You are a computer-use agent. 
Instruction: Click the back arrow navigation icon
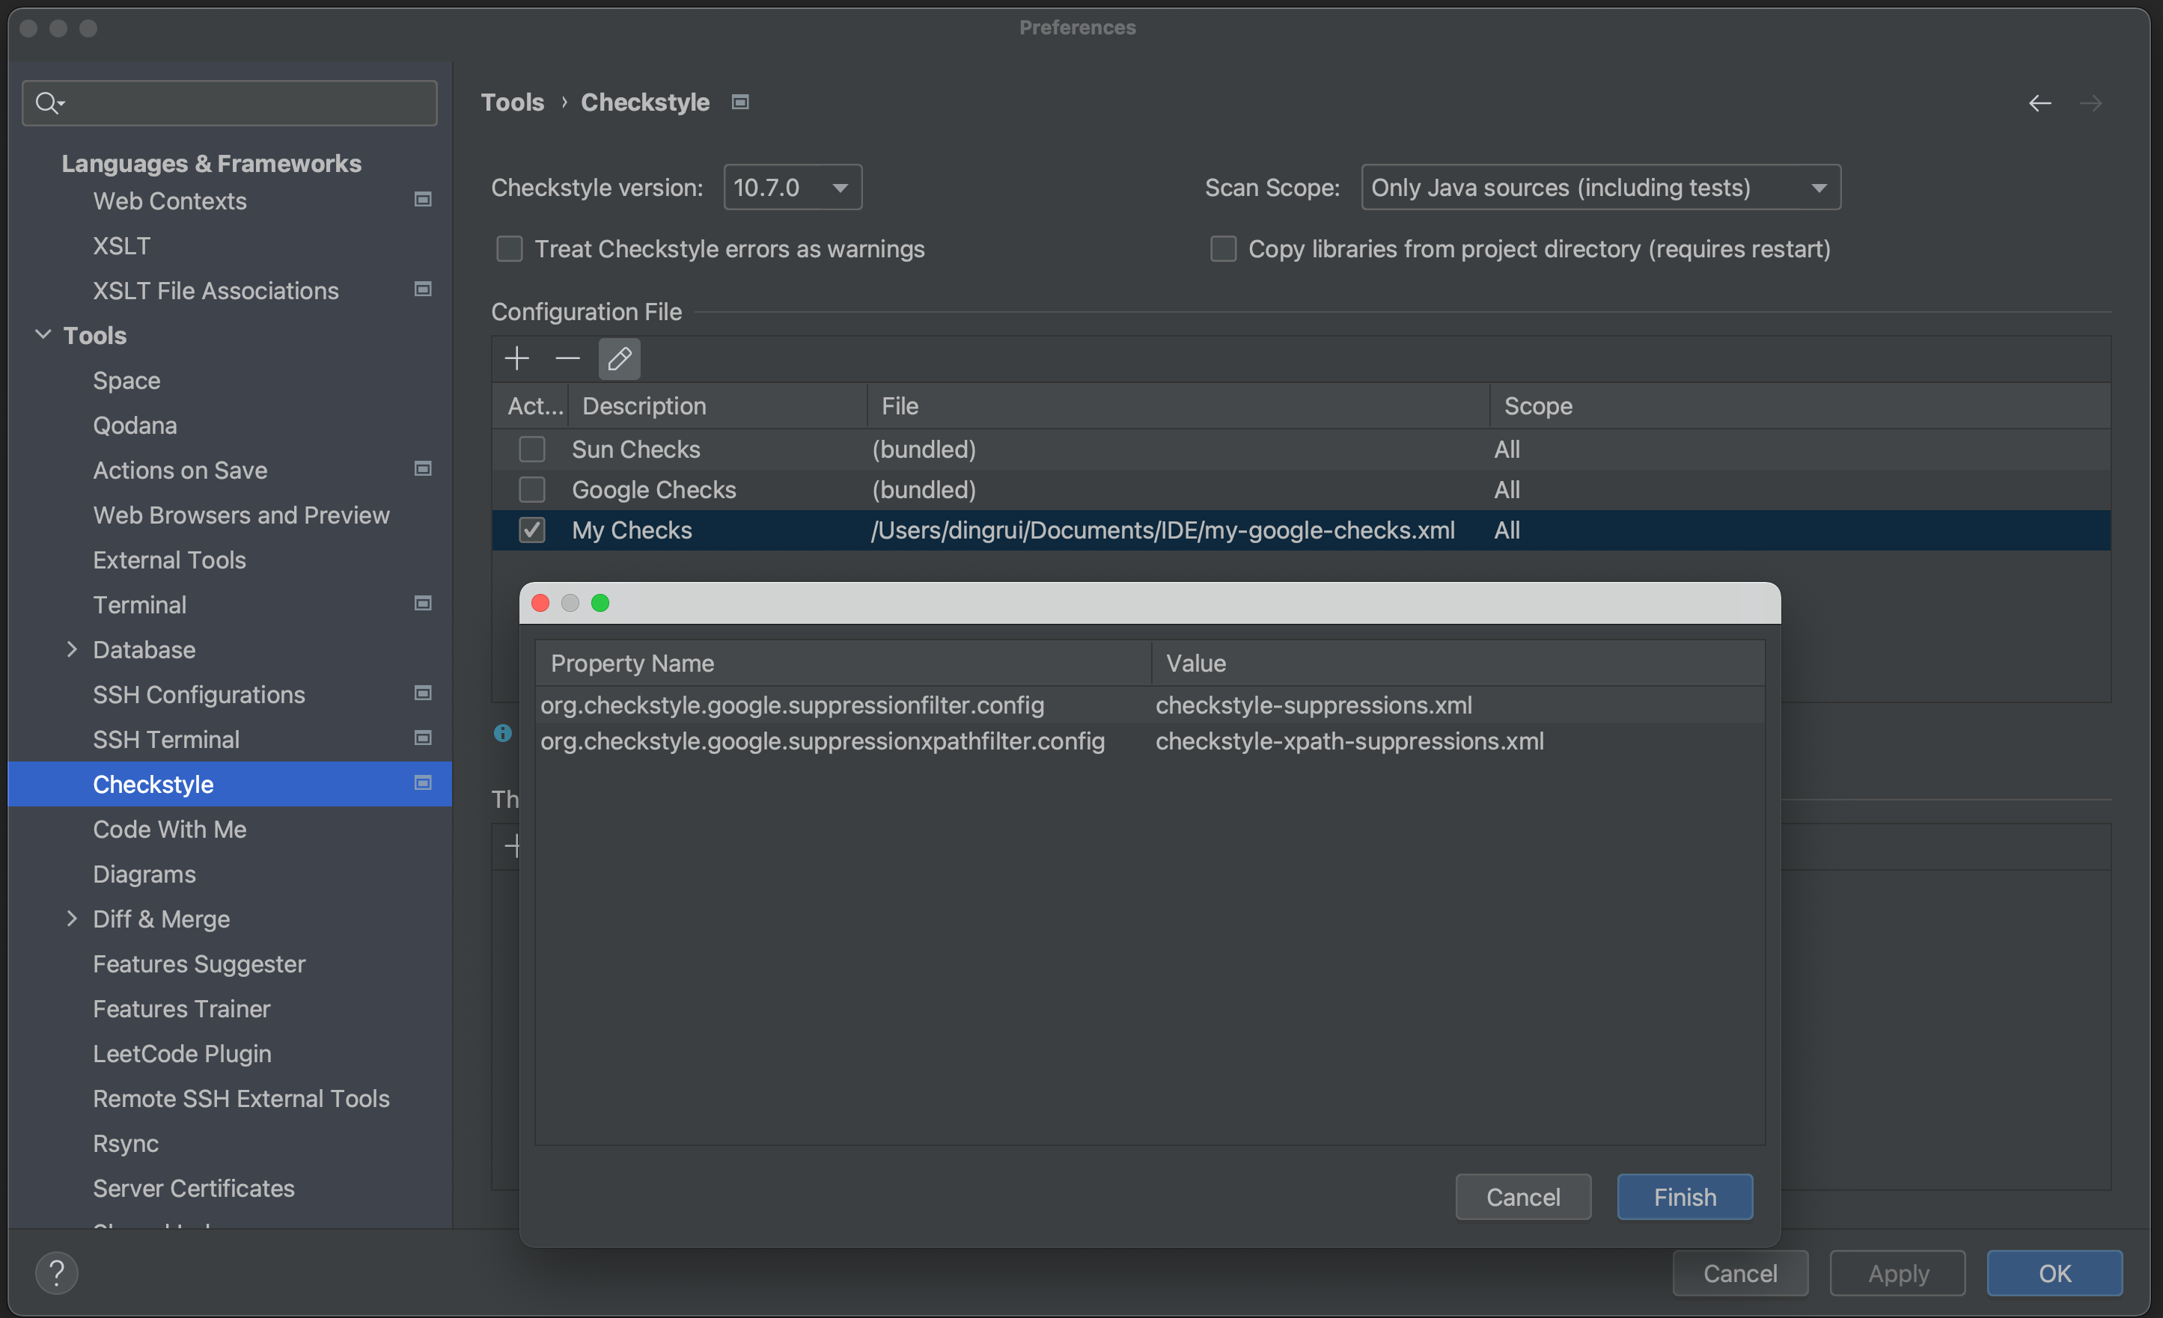(x=2040, y=103)
